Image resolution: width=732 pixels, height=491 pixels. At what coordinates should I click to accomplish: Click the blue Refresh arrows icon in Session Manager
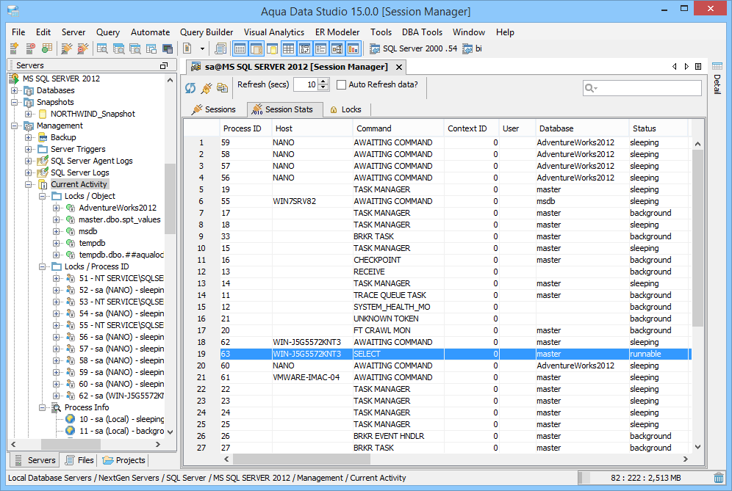click(x=190, y=87)
